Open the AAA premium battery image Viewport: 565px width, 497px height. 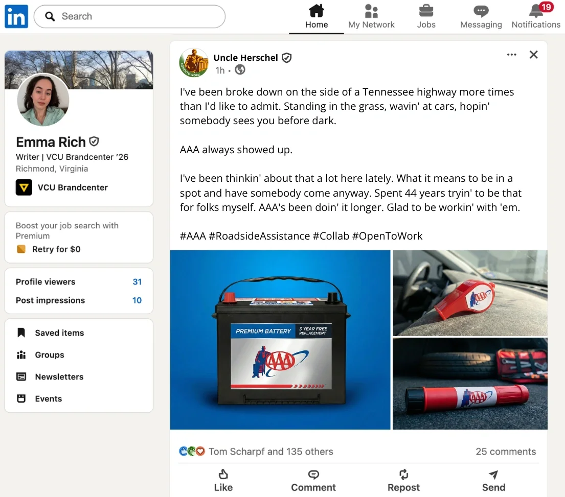point(280,340)
